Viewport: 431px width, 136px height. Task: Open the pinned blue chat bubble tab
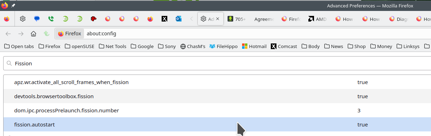click(37, 19)
